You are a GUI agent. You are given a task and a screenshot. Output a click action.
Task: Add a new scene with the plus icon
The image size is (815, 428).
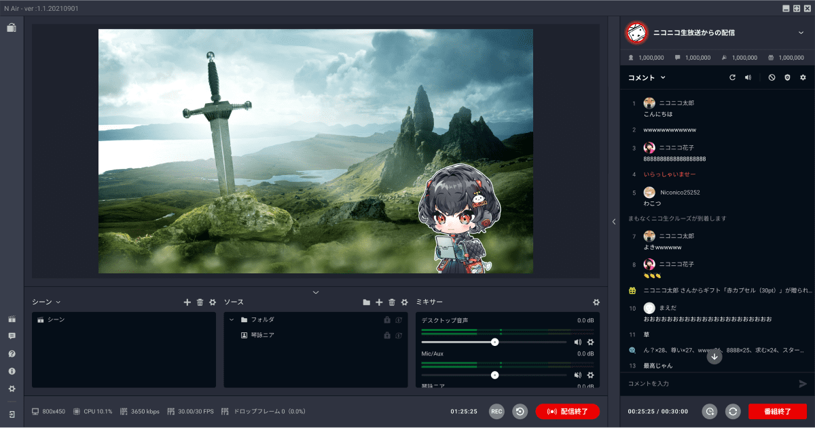coord(187,302)
